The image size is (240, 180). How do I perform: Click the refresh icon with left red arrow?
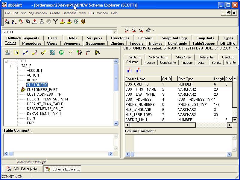[134, 30]
